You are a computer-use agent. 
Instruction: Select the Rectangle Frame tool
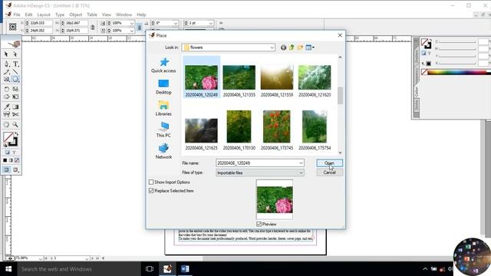tap(6, 80)
